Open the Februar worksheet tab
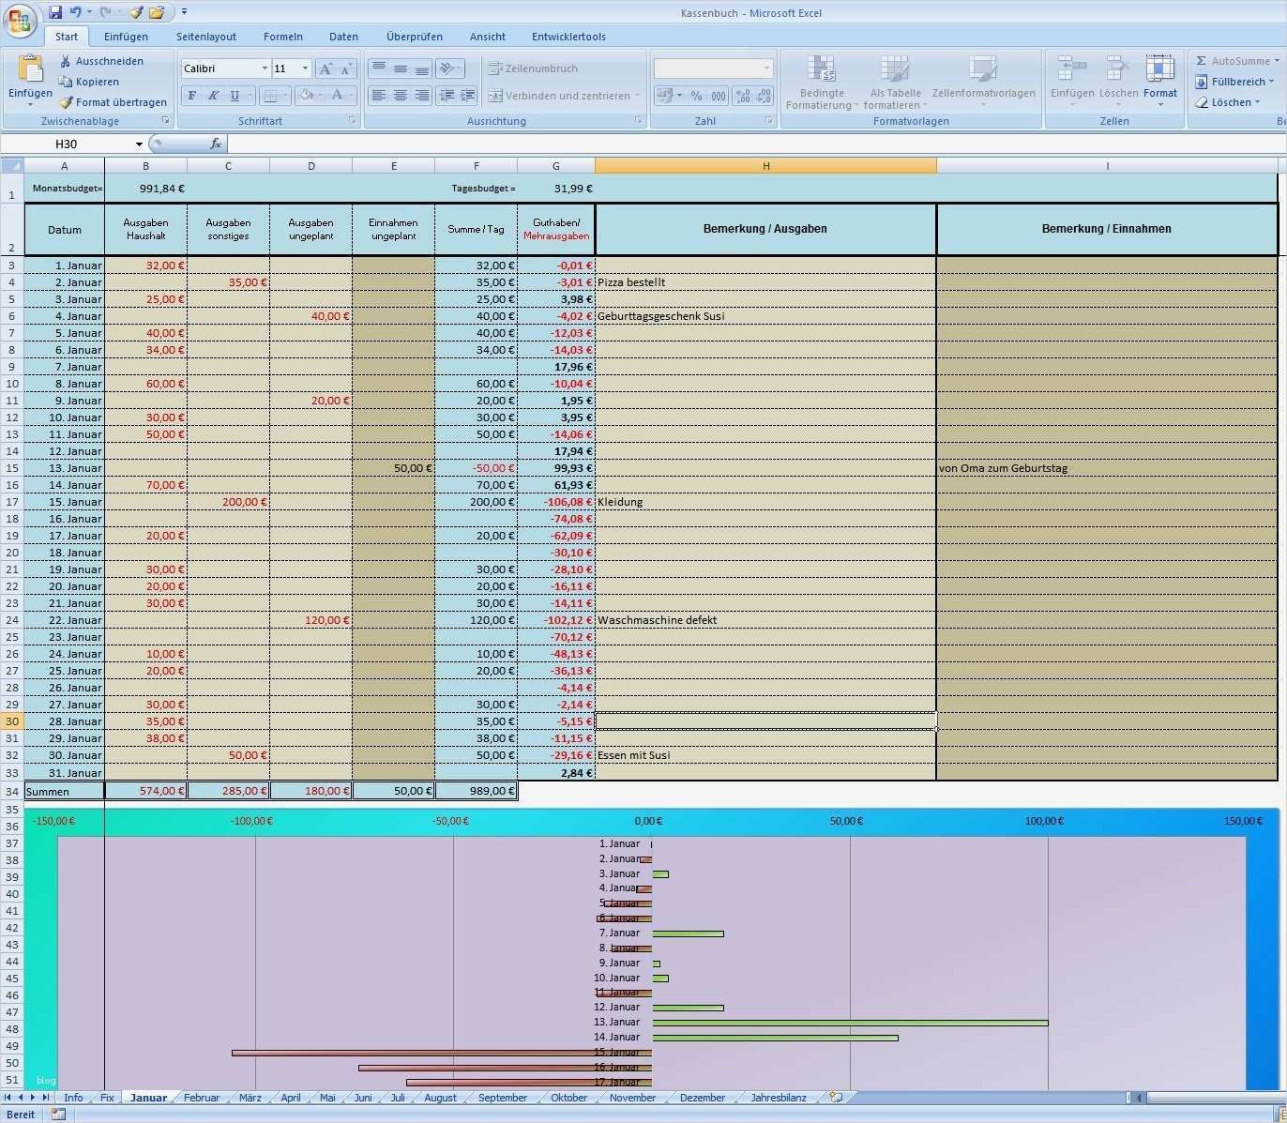The image size is (1287, 1123). pos(201,1097)
